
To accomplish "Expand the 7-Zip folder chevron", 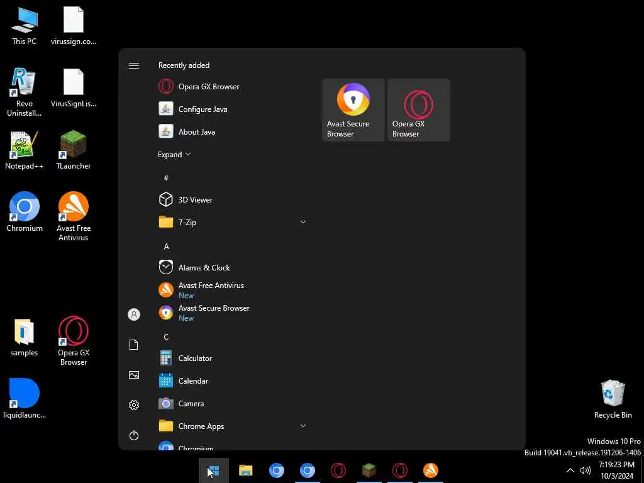I will tap(303, 222).
